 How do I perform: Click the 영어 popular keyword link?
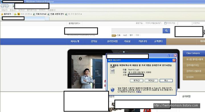[131, 35]
